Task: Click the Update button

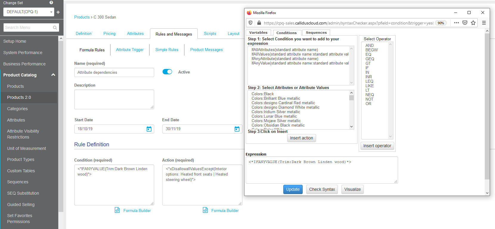Action: 293,189
